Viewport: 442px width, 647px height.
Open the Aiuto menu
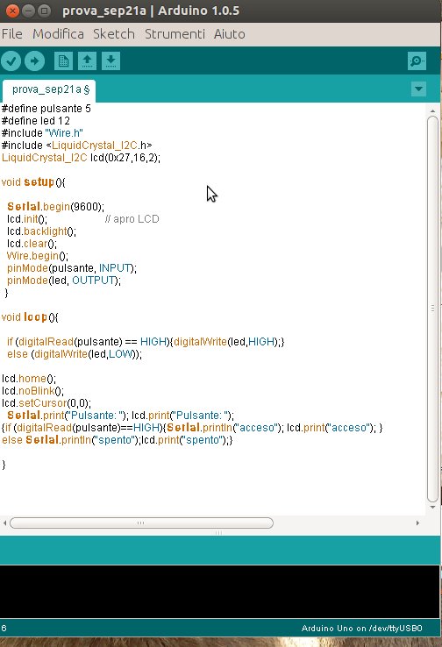coord(230,34)
